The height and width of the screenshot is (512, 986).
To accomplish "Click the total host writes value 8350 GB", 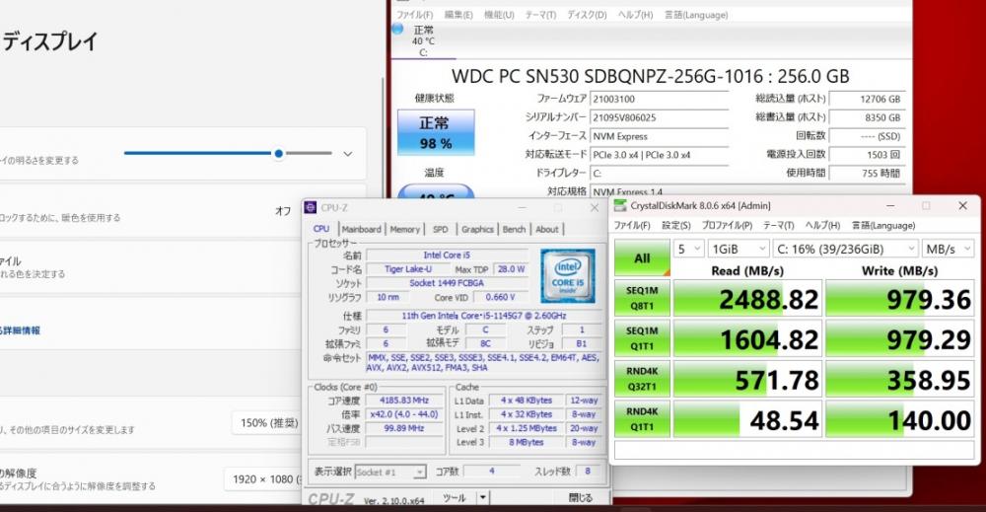I will 867,117.
